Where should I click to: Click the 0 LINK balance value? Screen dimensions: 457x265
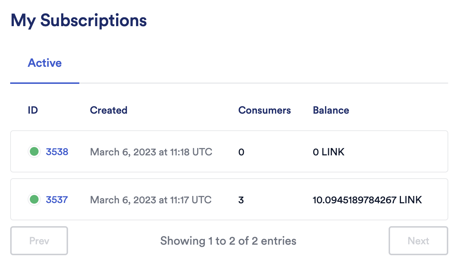coord(329,152)
